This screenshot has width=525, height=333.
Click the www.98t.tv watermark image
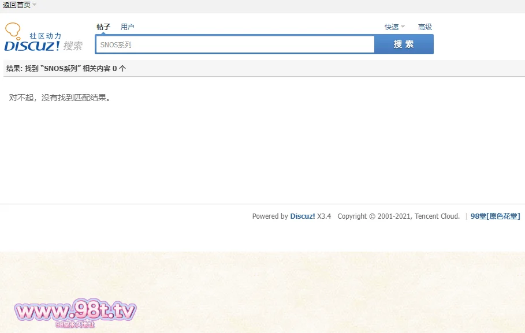[x=76, y=312]
